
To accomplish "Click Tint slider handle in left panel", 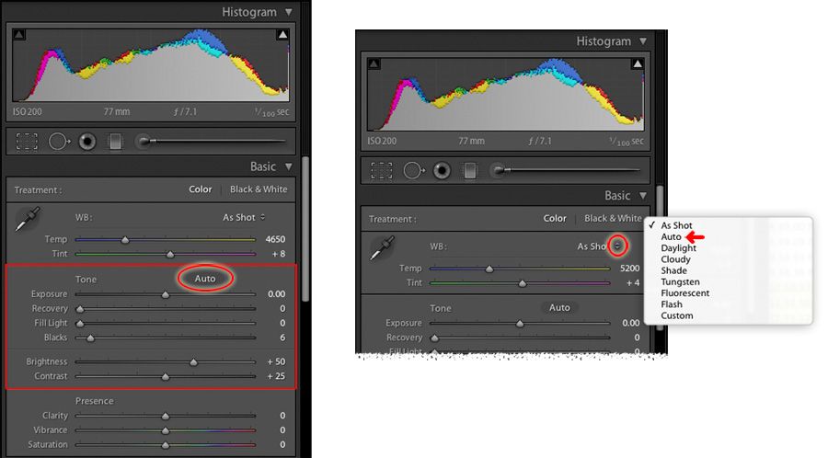I will pyautogui.click(x=170, y=255).
